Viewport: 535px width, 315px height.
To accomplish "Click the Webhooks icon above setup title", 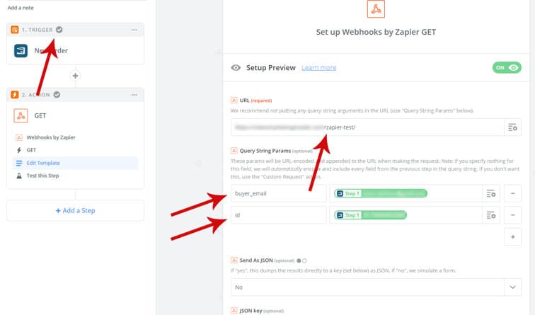I will coord(376,9).
